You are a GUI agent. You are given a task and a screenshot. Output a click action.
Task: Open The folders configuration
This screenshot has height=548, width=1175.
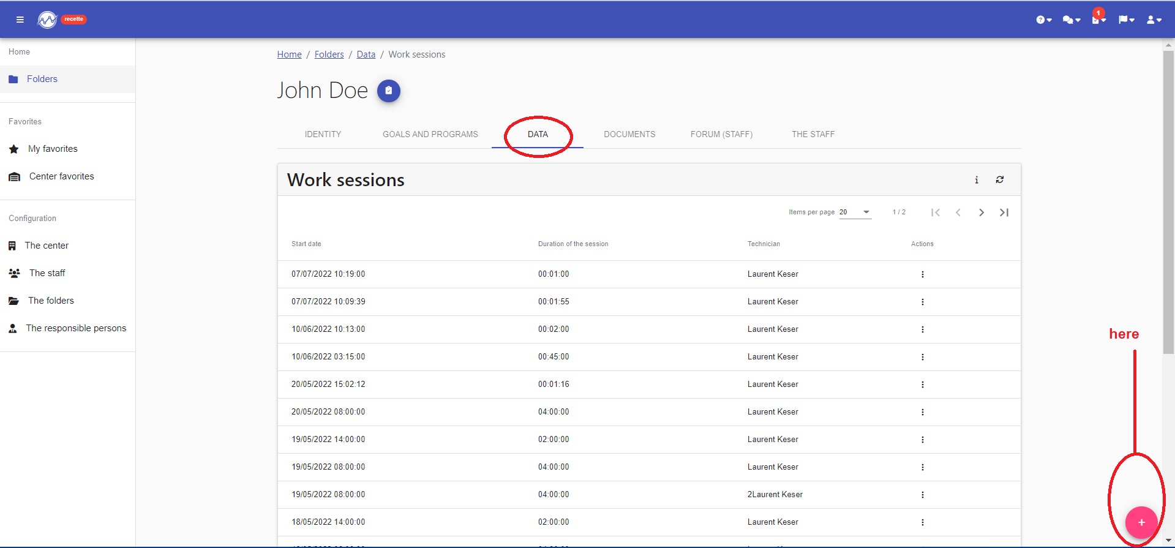67,301
